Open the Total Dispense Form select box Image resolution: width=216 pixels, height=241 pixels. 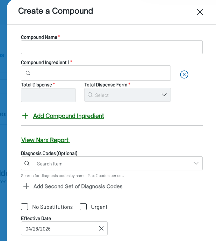pos(128,95)
